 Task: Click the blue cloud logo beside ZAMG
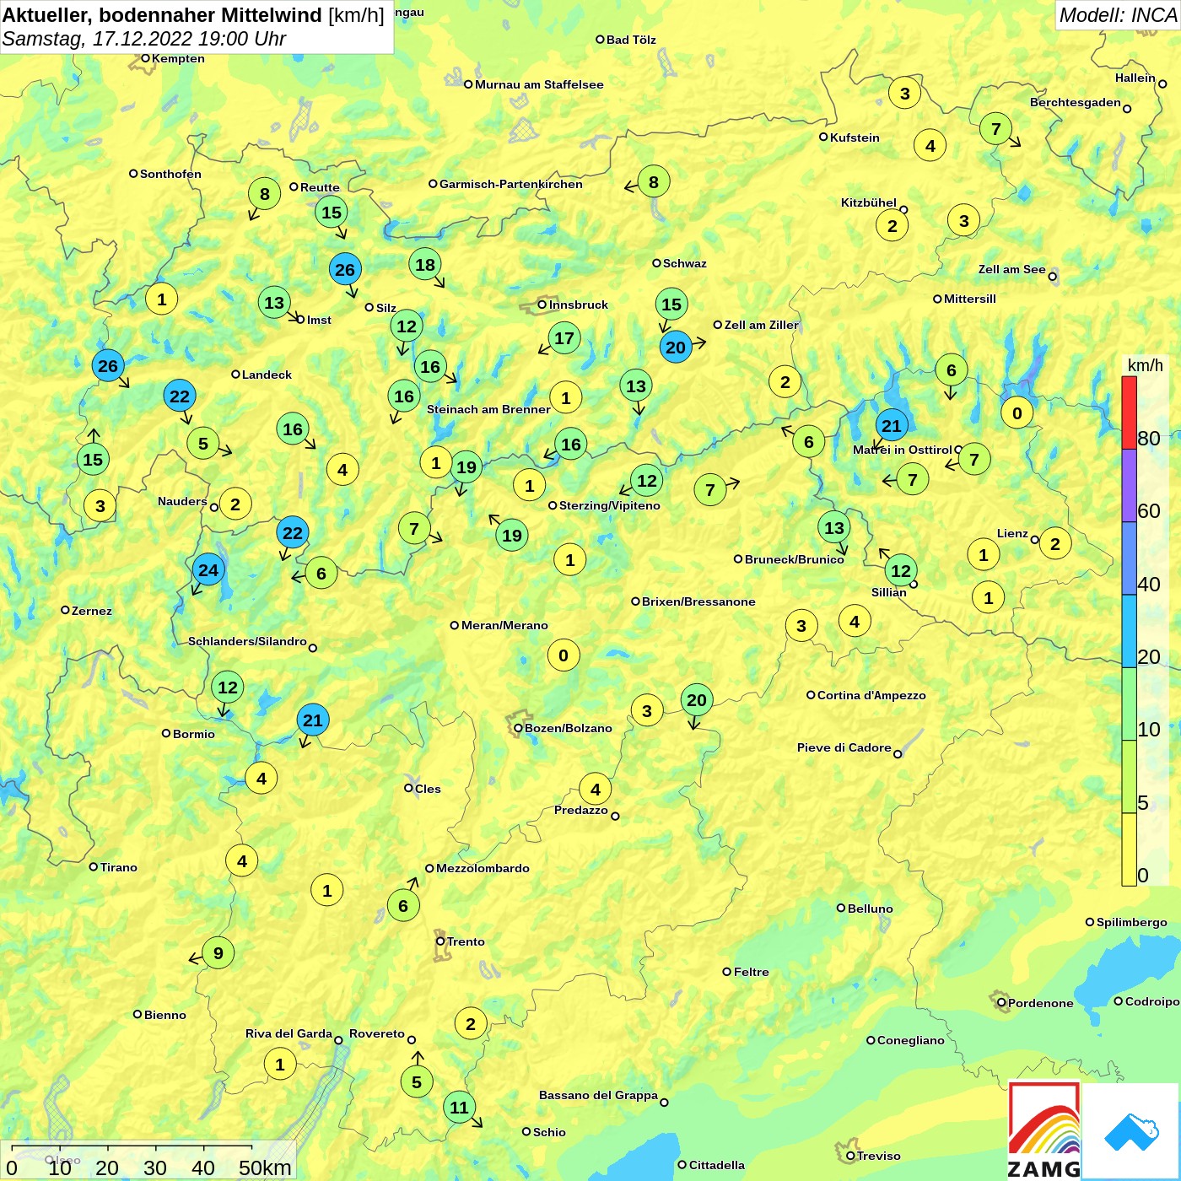(1130, 1131)
